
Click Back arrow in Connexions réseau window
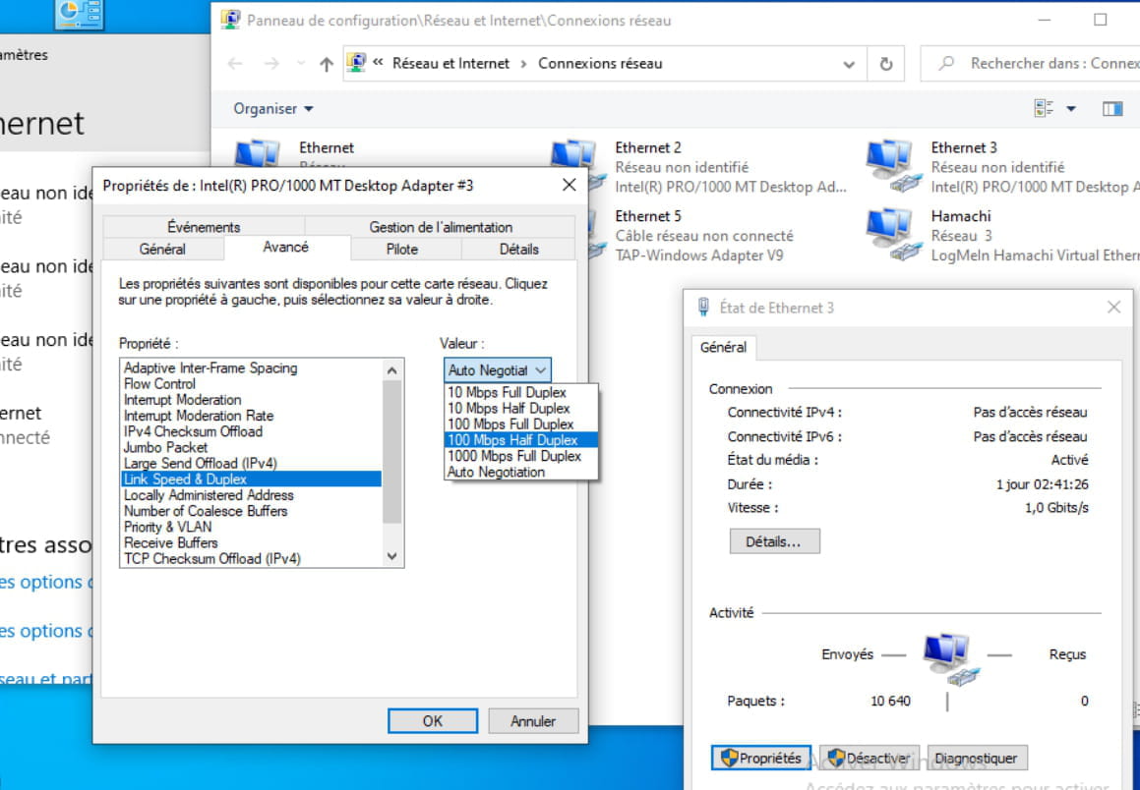coord(235,64)
